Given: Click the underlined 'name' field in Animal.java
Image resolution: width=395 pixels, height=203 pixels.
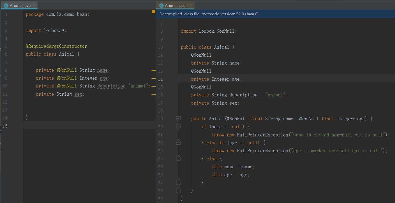Looking at the screenshot, I should click(x=102, y=70).
